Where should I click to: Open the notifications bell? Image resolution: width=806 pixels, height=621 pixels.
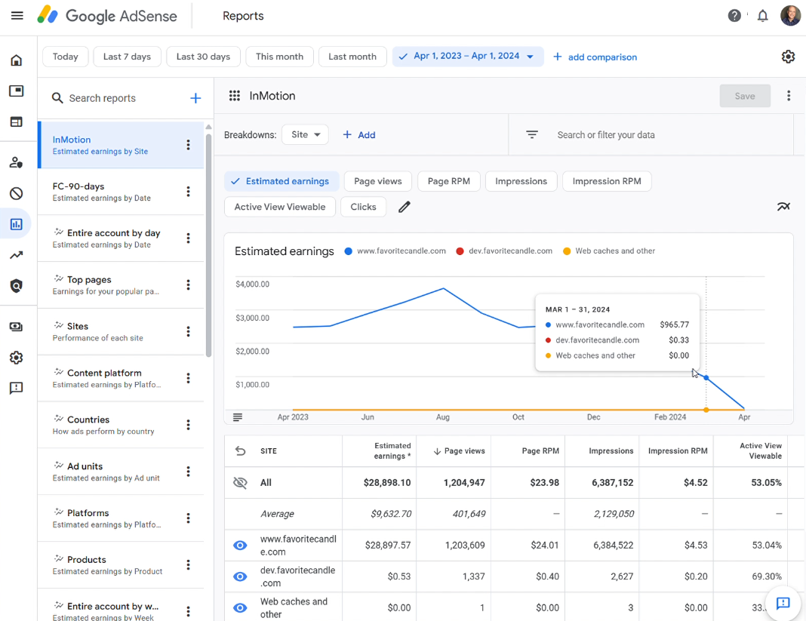pos(762,16)
